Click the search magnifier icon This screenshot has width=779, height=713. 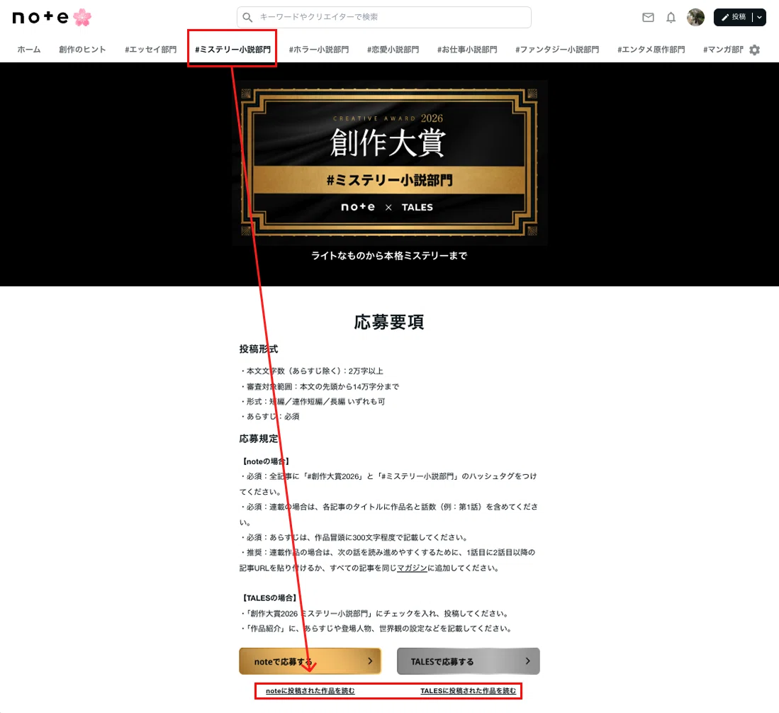tap(247, 18)
